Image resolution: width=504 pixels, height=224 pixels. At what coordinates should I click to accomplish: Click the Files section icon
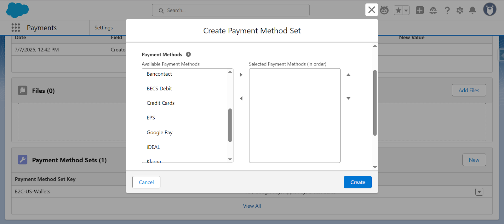(23, 90)
